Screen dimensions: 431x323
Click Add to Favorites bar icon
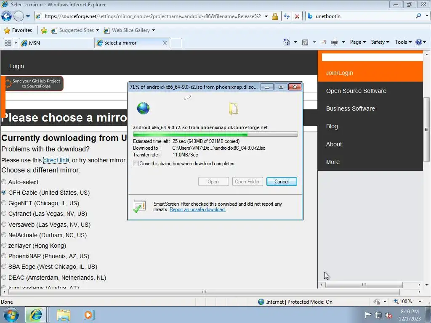point(44,30)
